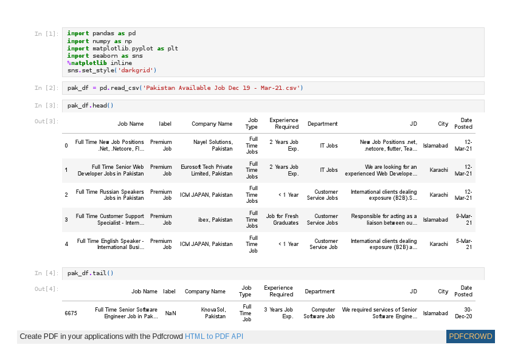The height and width of the screenshot is (362, 512).
Task: Click 'KnovaSol, Pakistan' company cell
Action: tap(213, 313)
